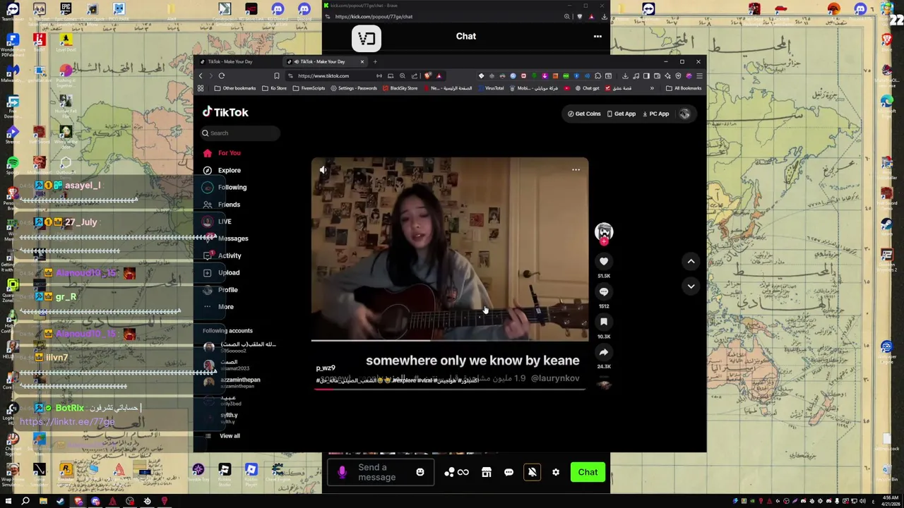Open the @laurynkov mention in the caption
This screenshot has width=904, height=508.
(555, 378)
